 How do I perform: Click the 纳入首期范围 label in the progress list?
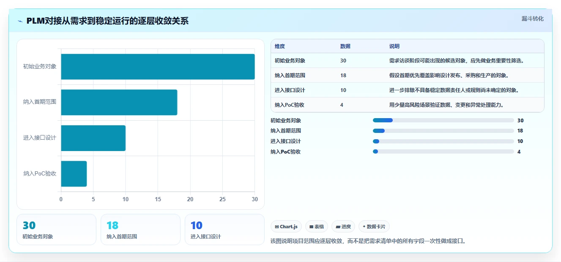pyautogui.click(x=286, y=131)
